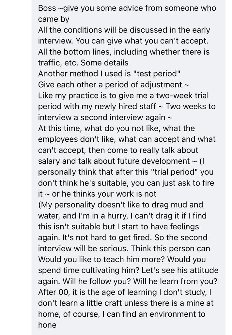The height and width of the screenshot is (335, 232).
Task: Click the line starting "At this time, what do you"
Action: click(x=116, y=128)
